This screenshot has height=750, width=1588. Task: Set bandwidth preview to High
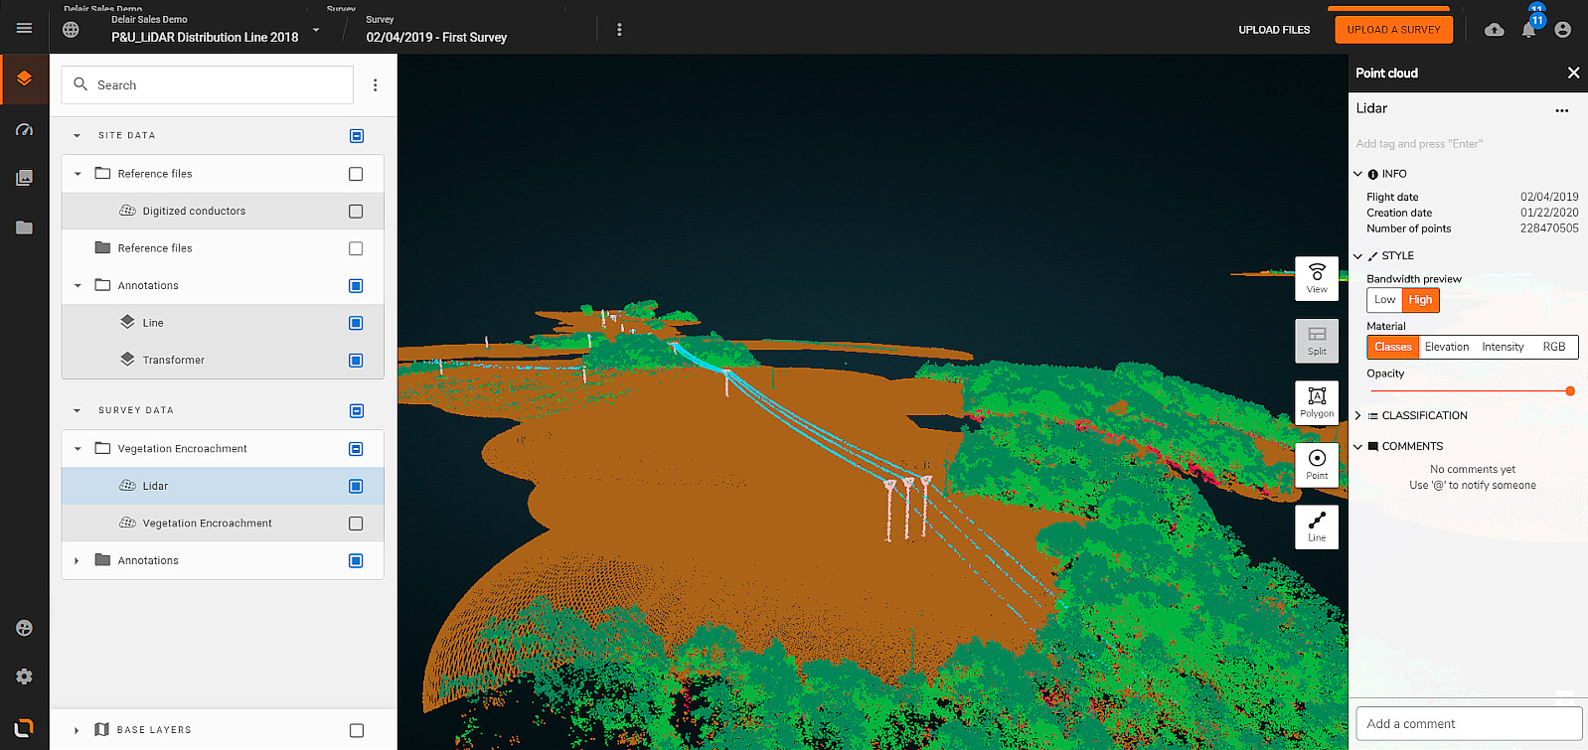pyautogui.click(x=1420, y=300)
